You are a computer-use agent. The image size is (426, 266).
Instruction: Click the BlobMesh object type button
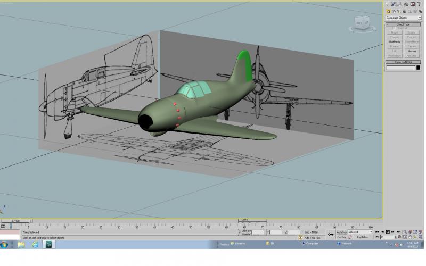click(395, 42)
